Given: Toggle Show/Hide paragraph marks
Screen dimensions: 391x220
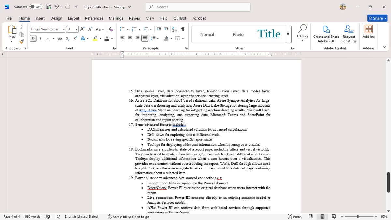Looking at the screenshot, I should pyautogui.click(x=183, y=29).
